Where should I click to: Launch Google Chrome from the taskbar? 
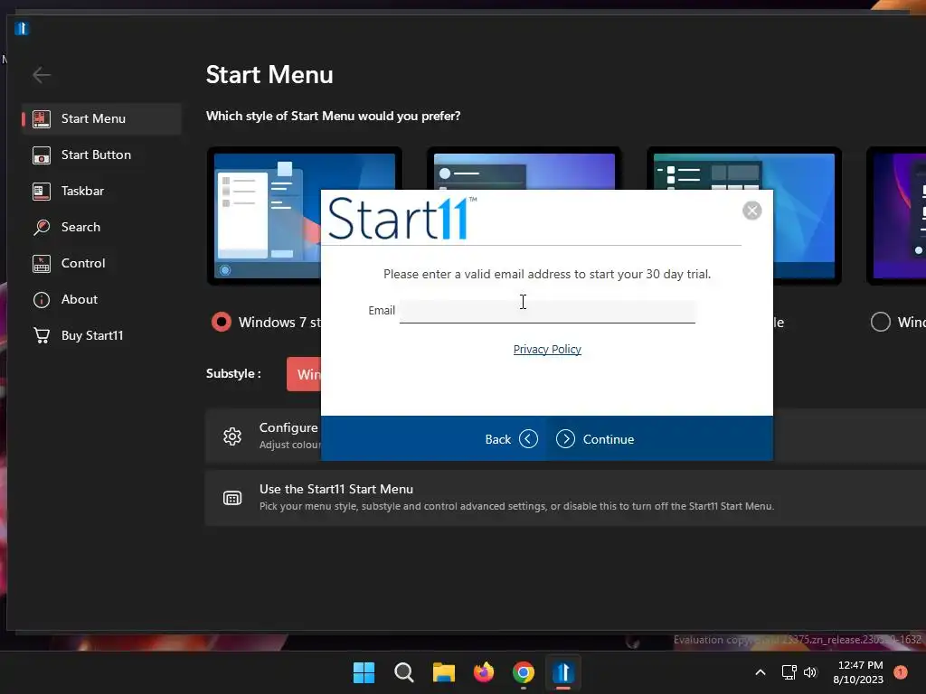coord(524,672)
